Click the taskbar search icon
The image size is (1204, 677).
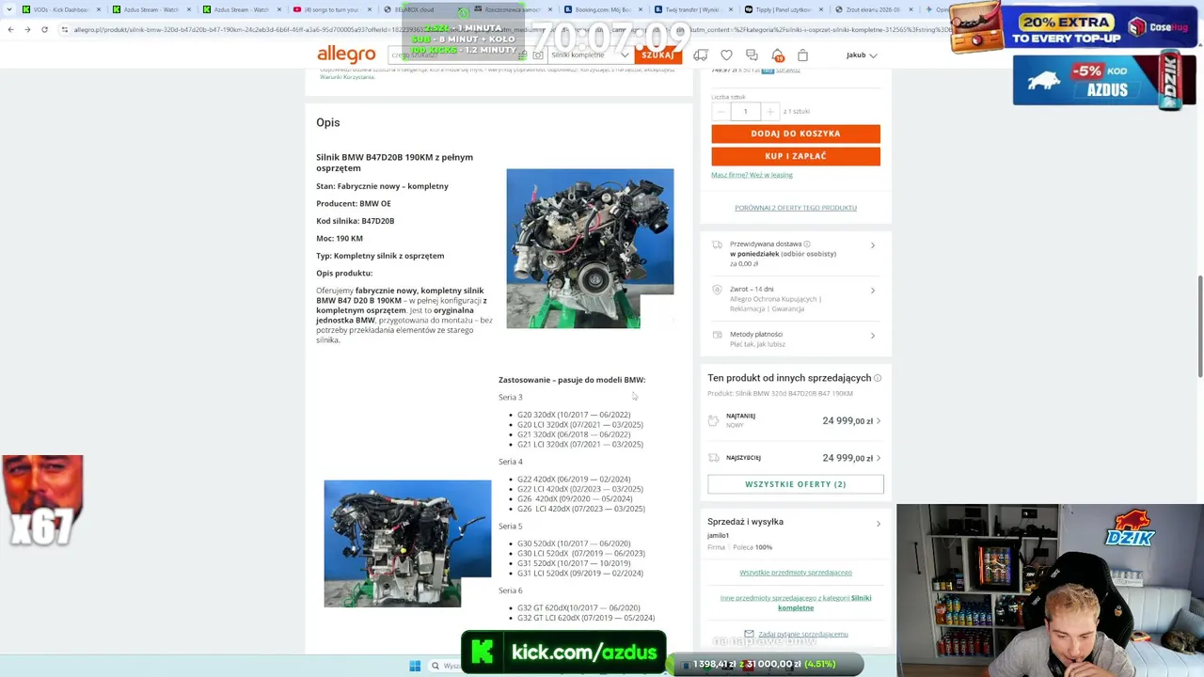(435, 666)
